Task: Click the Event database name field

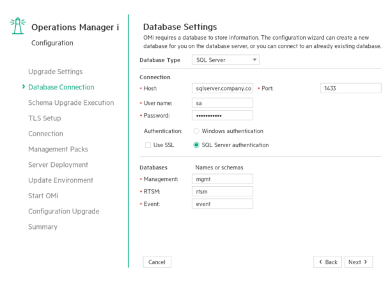Action: (x=222, y=204)
